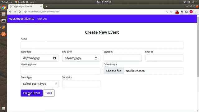Open Activities overview
The width and height of the screenshot is (199, 112).
tap(7, 2)
